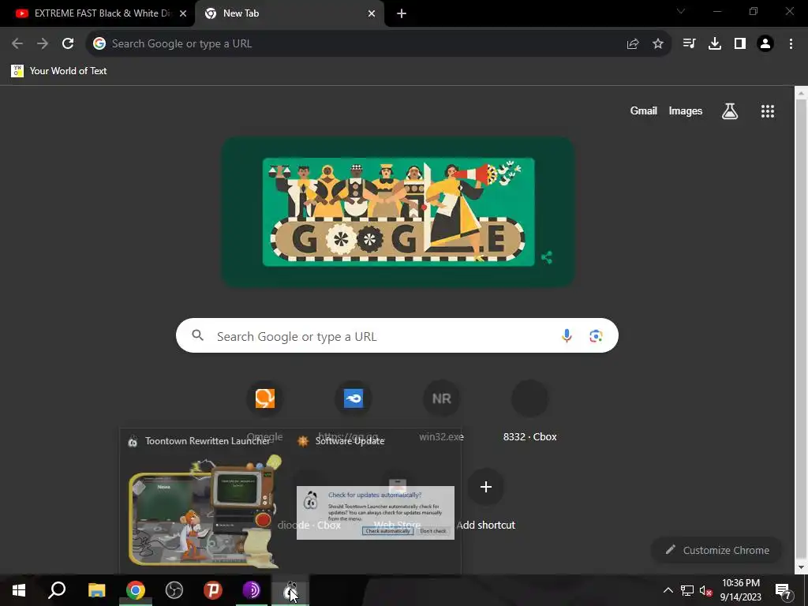This screenshot has height=606, width=808.
Task: Show hidden system tray icons
Action: click(668, 590)
